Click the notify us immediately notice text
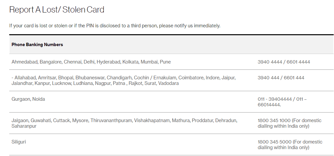 click(x=115, y=26)
